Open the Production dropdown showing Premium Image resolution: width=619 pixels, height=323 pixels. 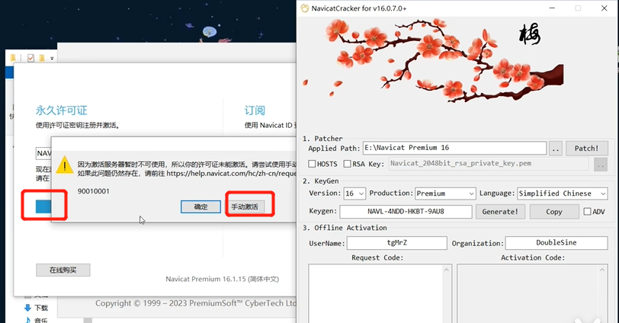tap(445, 193)
